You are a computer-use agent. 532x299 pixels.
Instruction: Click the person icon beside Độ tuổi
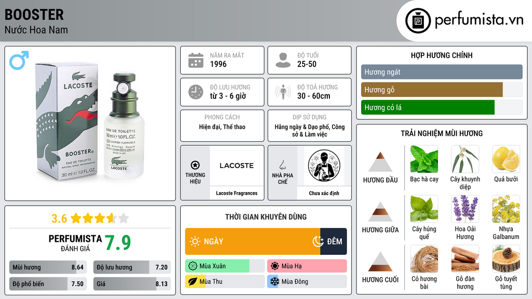point(283,60)
